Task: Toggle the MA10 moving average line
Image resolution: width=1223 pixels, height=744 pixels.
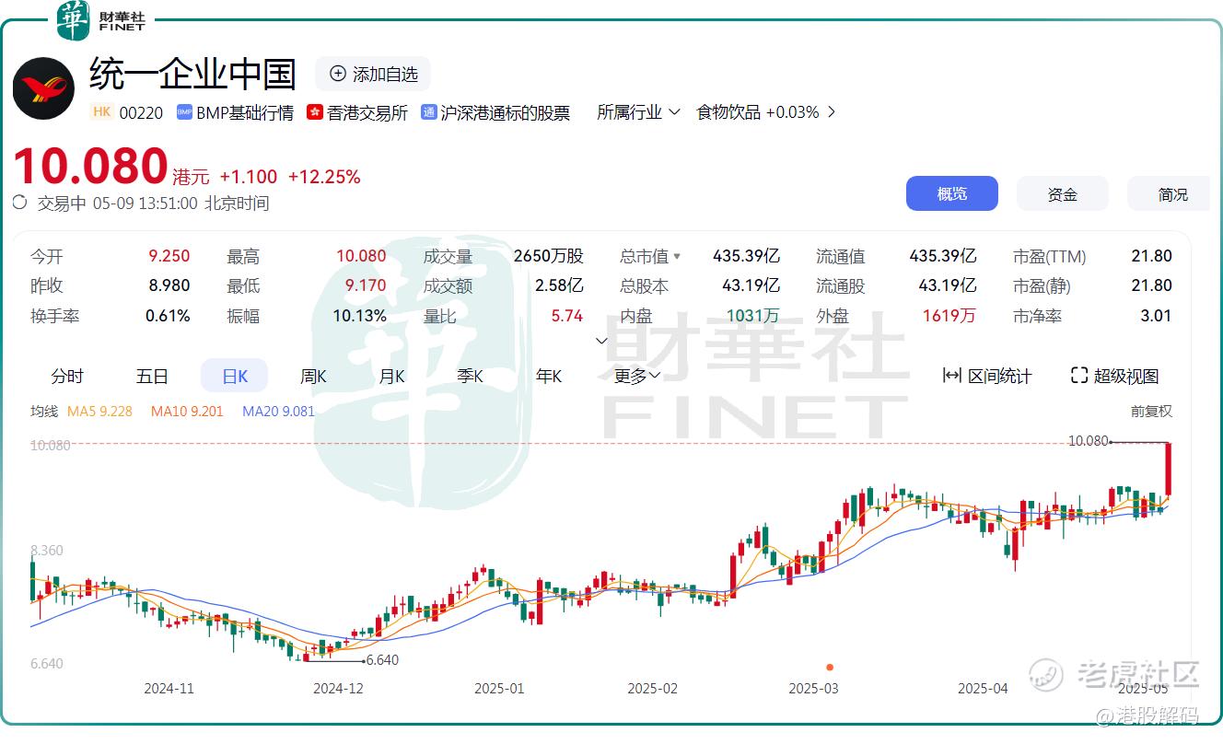Action: click(187, 412)
